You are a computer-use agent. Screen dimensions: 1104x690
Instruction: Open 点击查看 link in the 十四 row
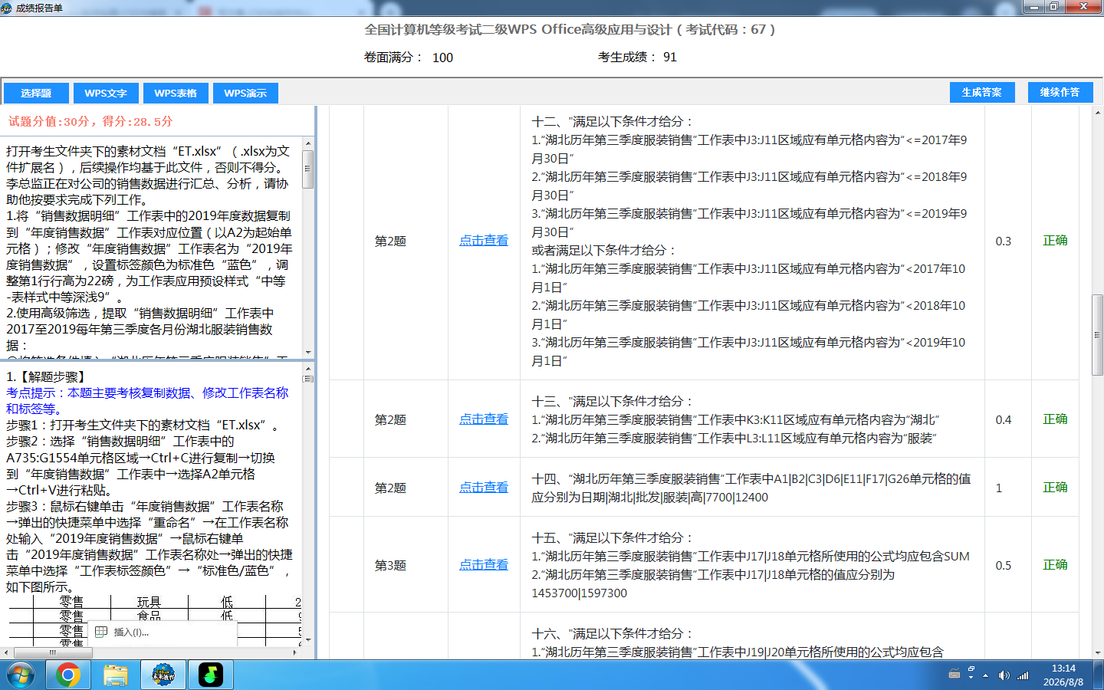[484, 488]
